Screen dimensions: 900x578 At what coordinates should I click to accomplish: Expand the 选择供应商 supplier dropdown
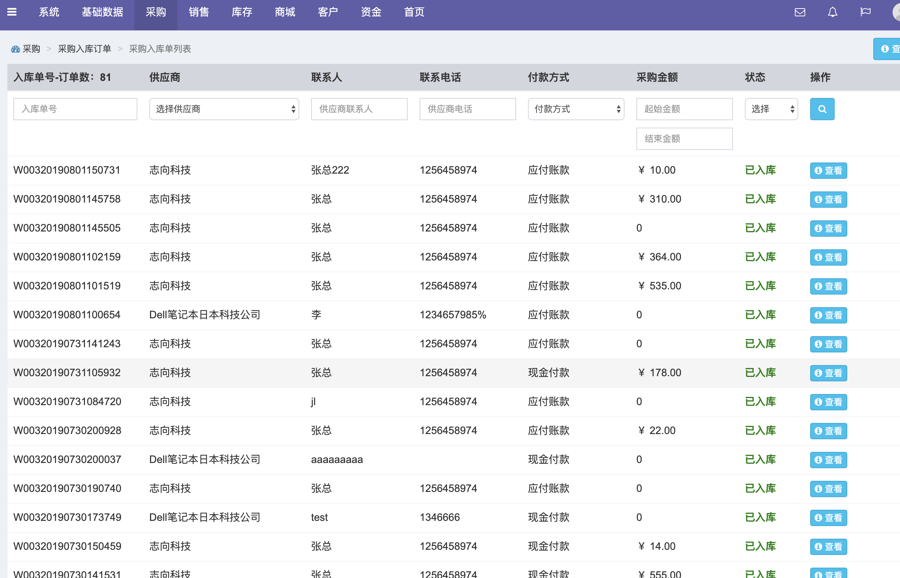(x=224, y=109)
